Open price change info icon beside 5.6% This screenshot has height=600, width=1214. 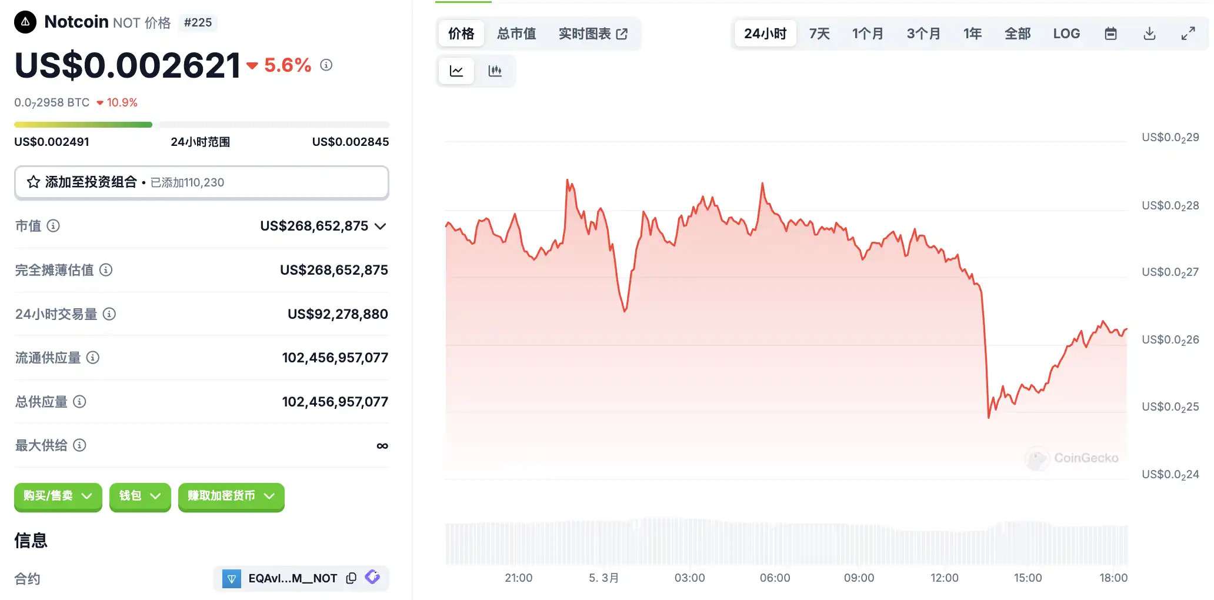[x=326, y=65]
